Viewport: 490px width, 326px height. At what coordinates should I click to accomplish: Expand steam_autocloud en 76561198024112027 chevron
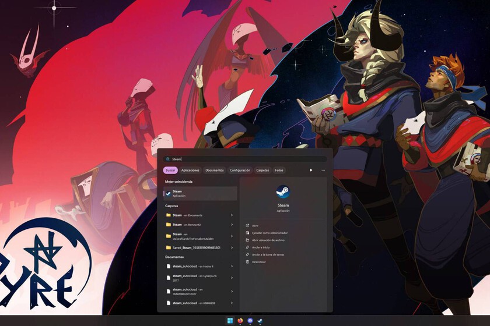coord(232,292)
